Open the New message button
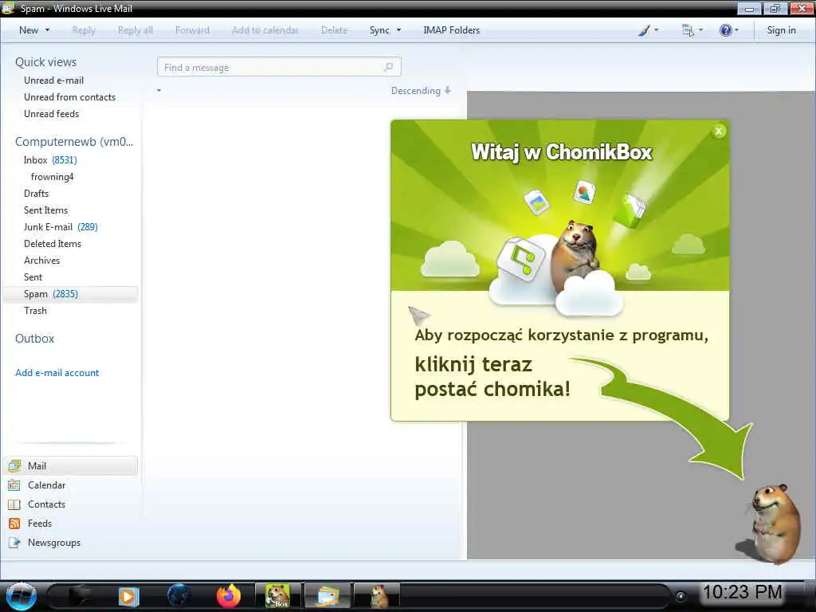The height and width of the screenshot is (612, 816). [29, 30]
